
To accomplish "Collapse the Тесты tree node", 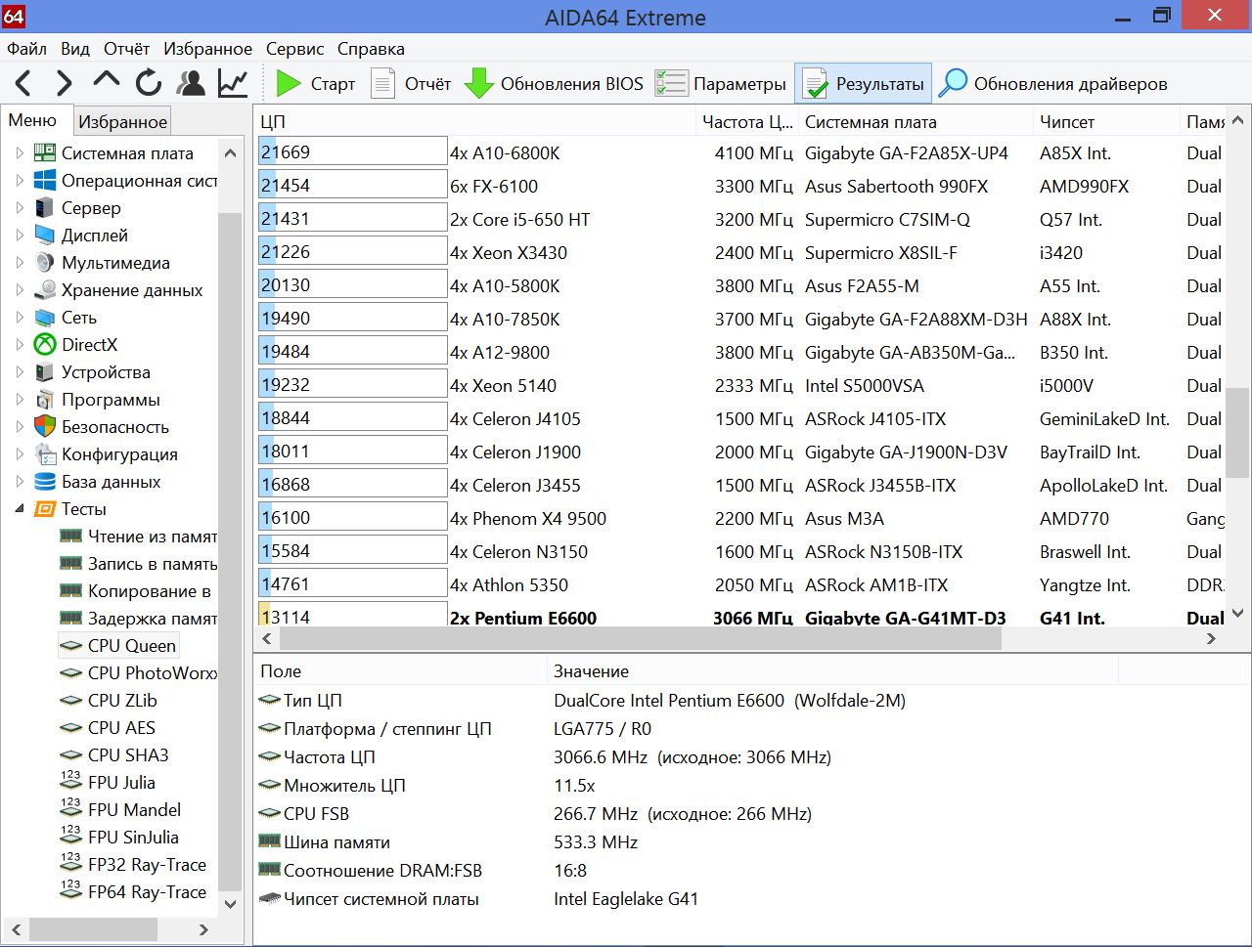I will pyautogui.click(x=20, y=508).
